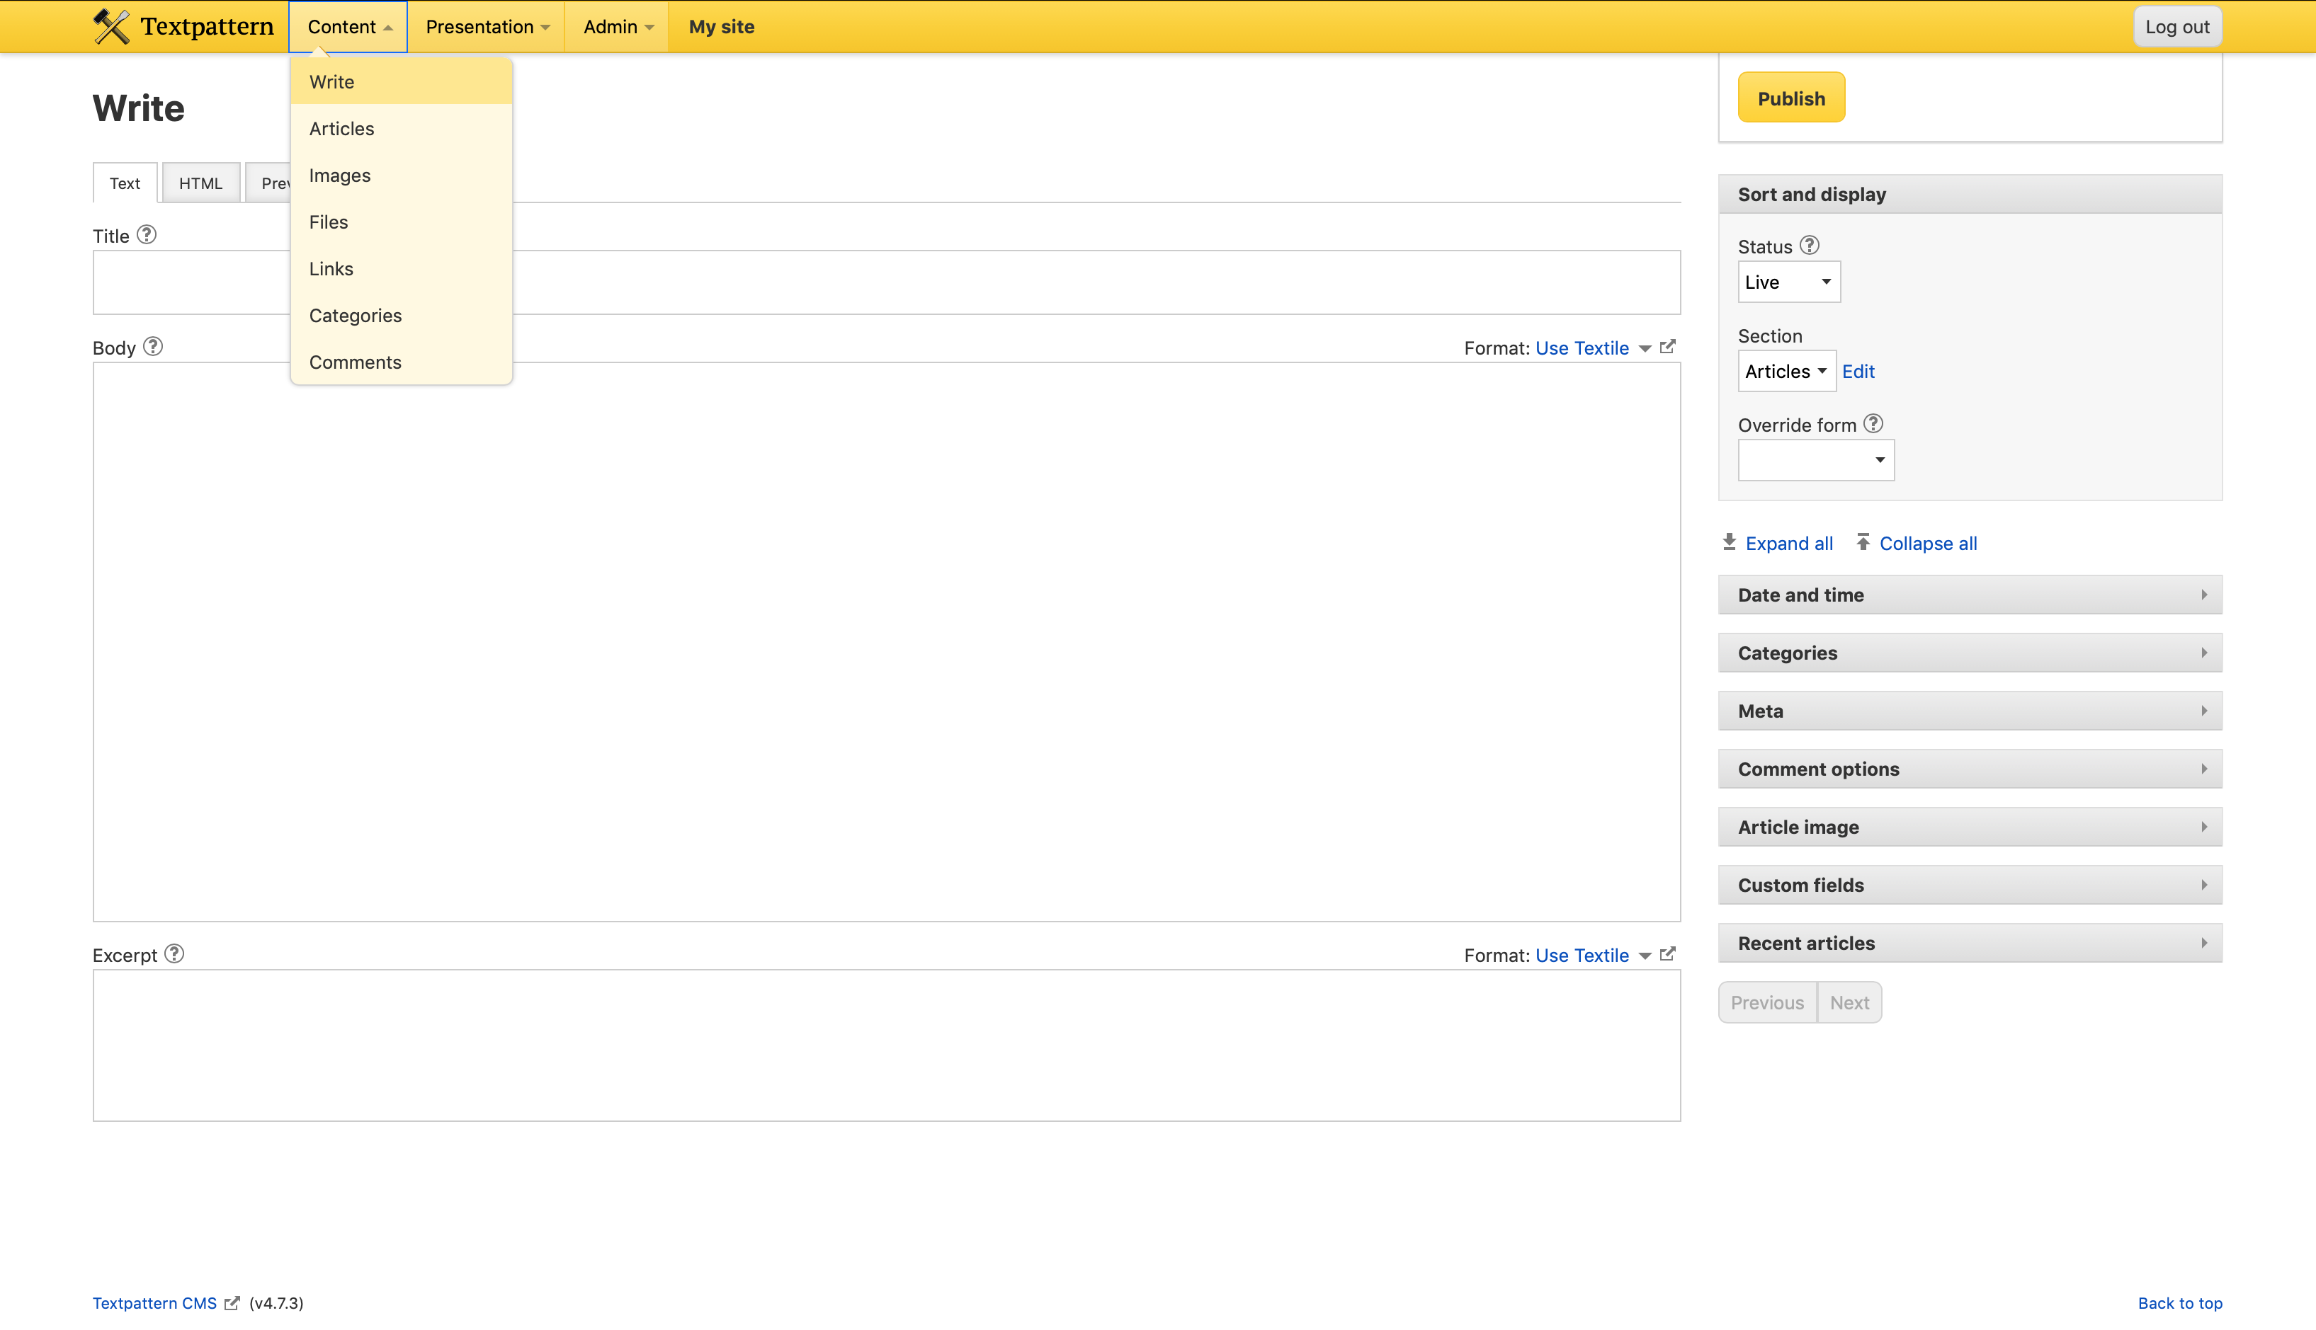Screen dimensions: 2316x1330
Task: Click the Body help question mark icon
Action: pos(153,346)
